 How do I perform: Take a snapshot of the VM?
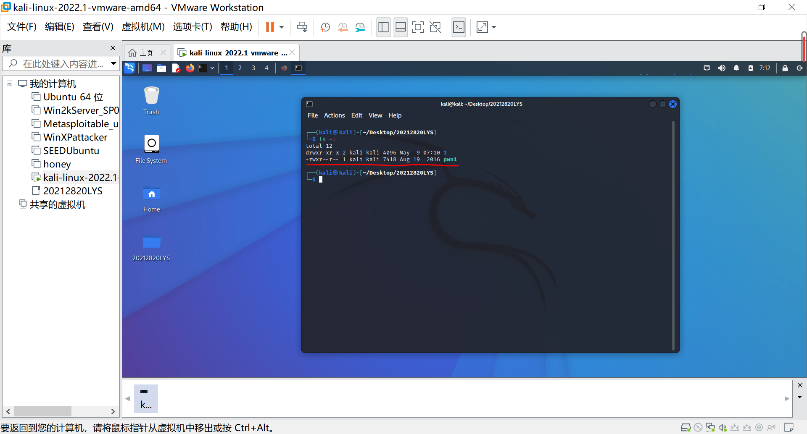point(325,27)
